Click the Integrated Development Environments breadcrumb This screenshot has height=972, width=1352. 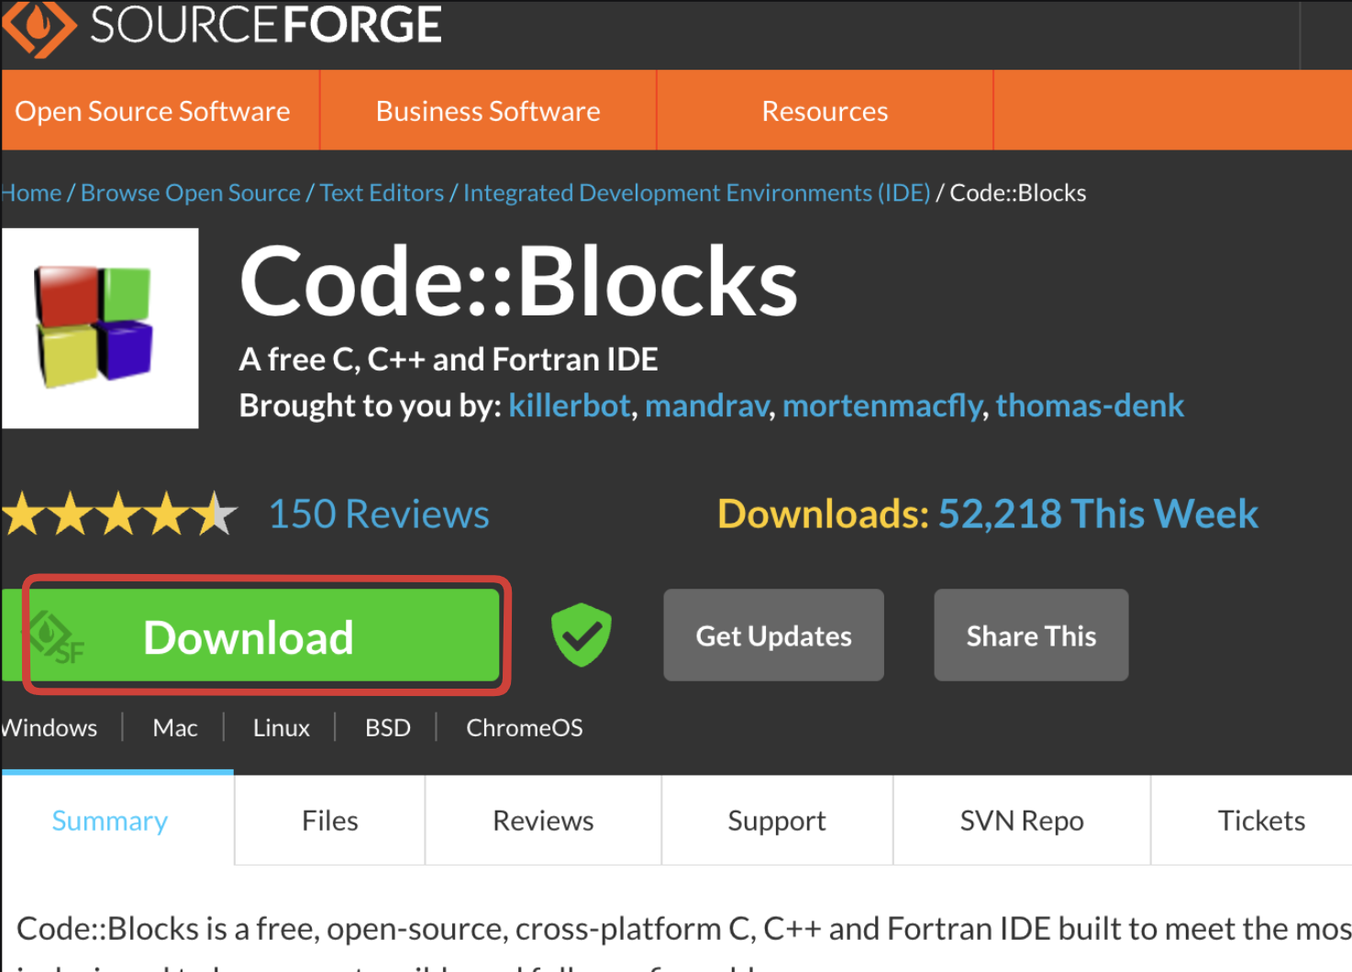696,193
